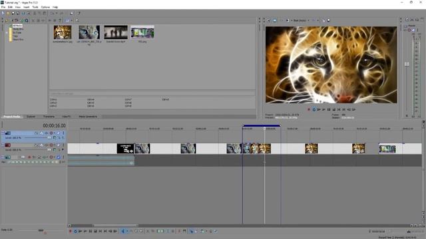Click the split screen view icon
This screenshot has height=239, width=426.
click(x=288, y=21)
